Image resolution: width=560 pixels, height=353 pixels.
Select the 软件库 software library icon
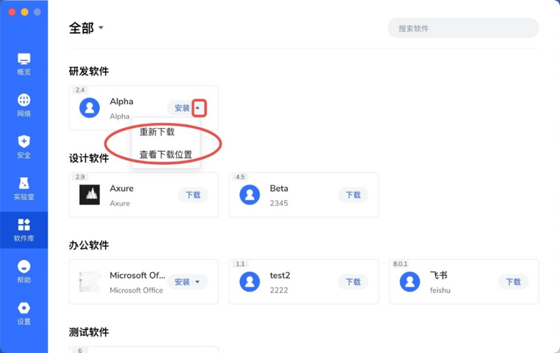(x=24, y=226)
